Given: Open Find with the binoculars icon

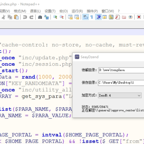Looking at the screenshot, I should pos(40,17).
